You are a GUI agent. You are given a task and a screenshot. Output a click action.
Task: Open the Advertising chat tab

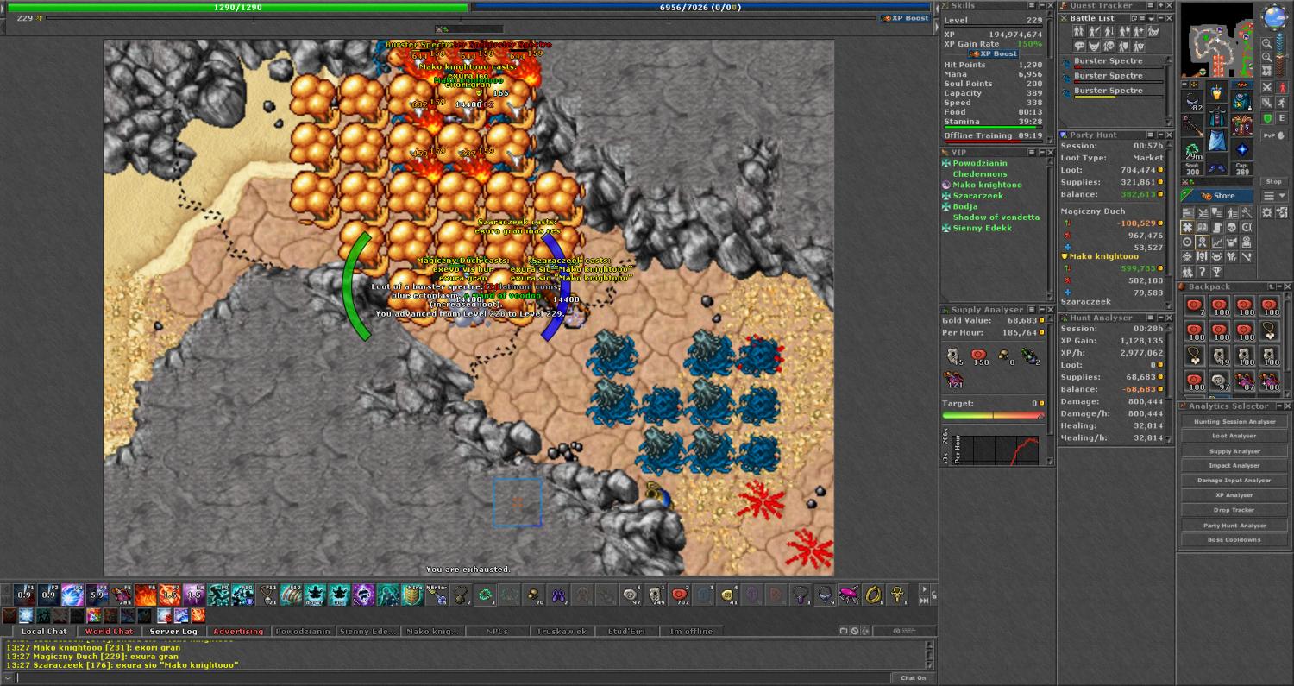(238, 632)
